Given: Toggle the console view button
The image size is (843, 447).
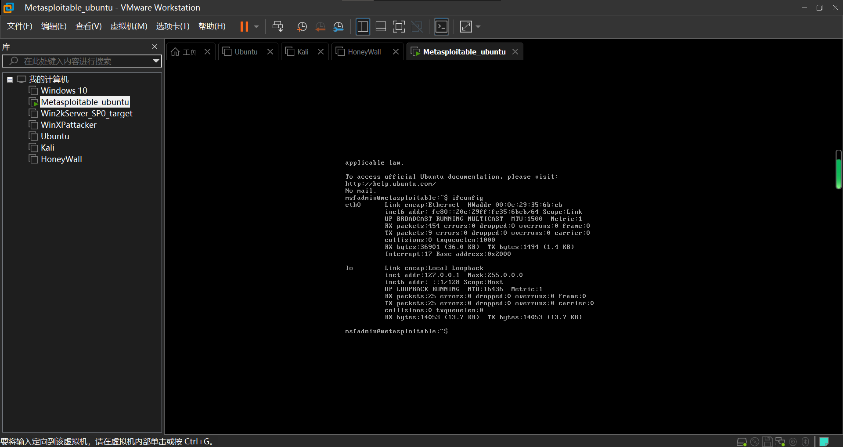Looking at the screenshot, I should click(x=441, y=27).
